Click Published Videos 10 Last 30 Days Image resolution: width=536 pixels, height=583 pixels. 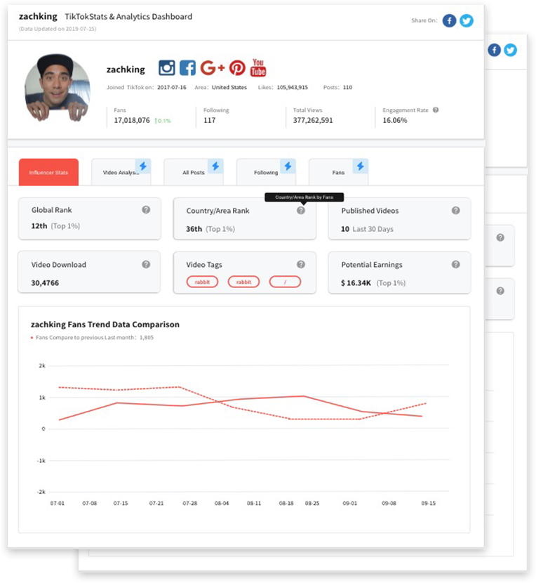pyautogui.click(x=367, y=229)
